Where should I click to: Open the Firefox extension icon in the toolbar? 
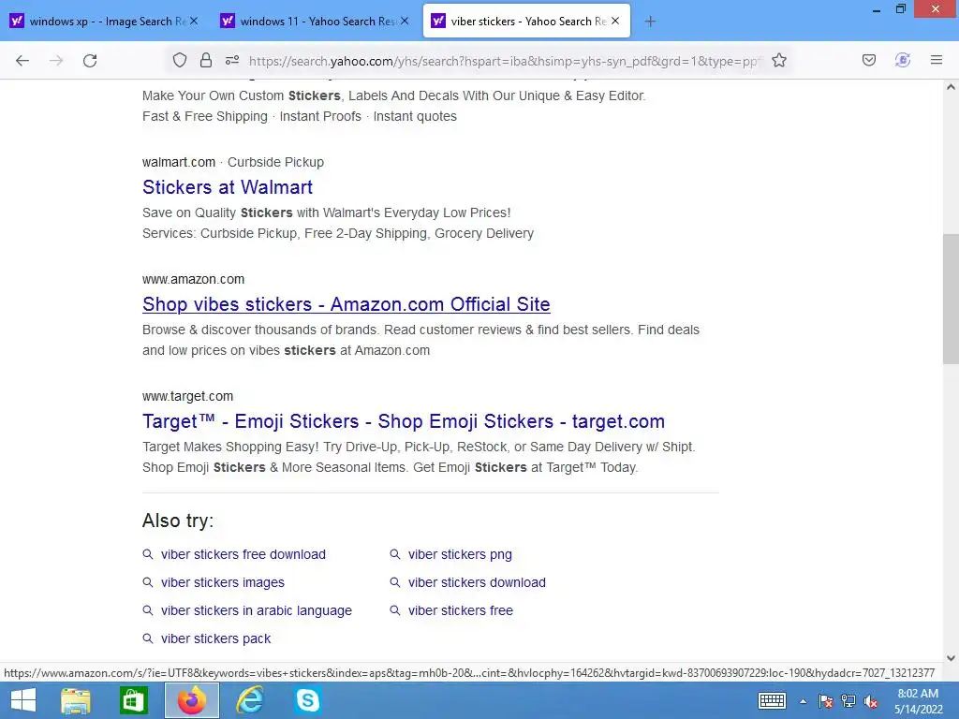pyautogui.click(x=903, y=60)
